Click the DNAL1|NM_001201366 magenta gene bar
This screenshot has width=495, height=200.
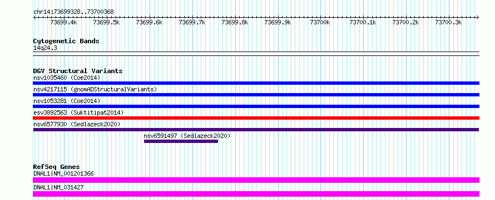256,180
